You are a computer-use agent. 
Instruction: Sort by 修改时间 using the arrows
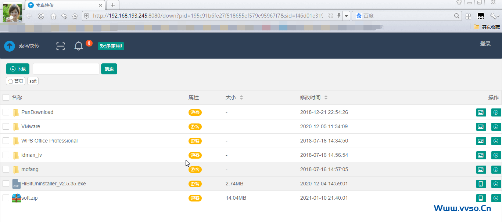click(x=326, y=98)
